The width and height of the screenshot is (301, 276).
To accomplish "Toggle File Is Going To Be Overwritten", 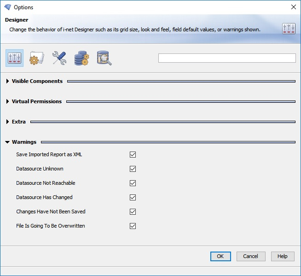I will 133,226.
